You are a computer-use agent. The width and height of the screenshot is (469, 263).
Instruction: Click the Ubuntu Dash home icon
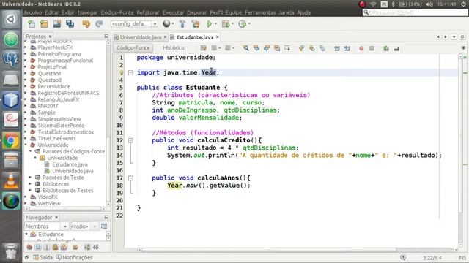(11, 20)
